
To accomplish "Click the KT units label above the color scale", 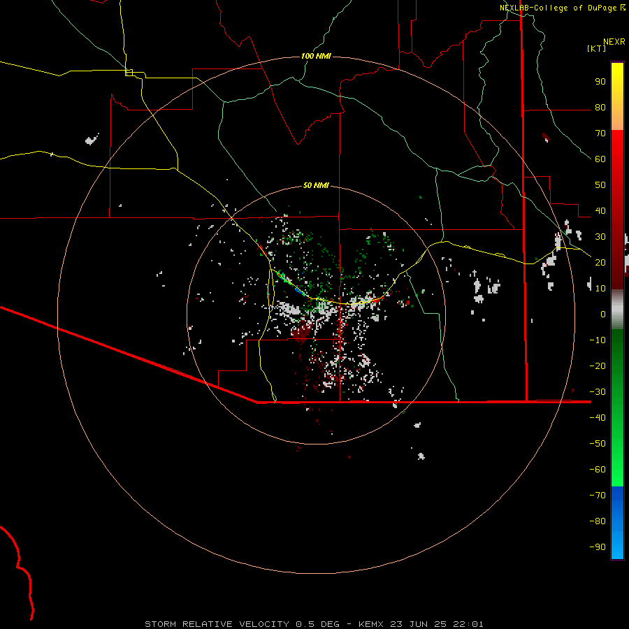I will 597,48.
